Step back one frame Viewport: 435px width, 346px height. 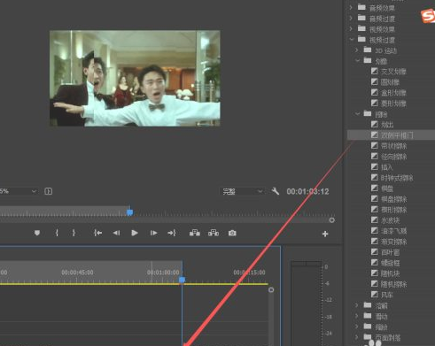[x=116, y=233]
